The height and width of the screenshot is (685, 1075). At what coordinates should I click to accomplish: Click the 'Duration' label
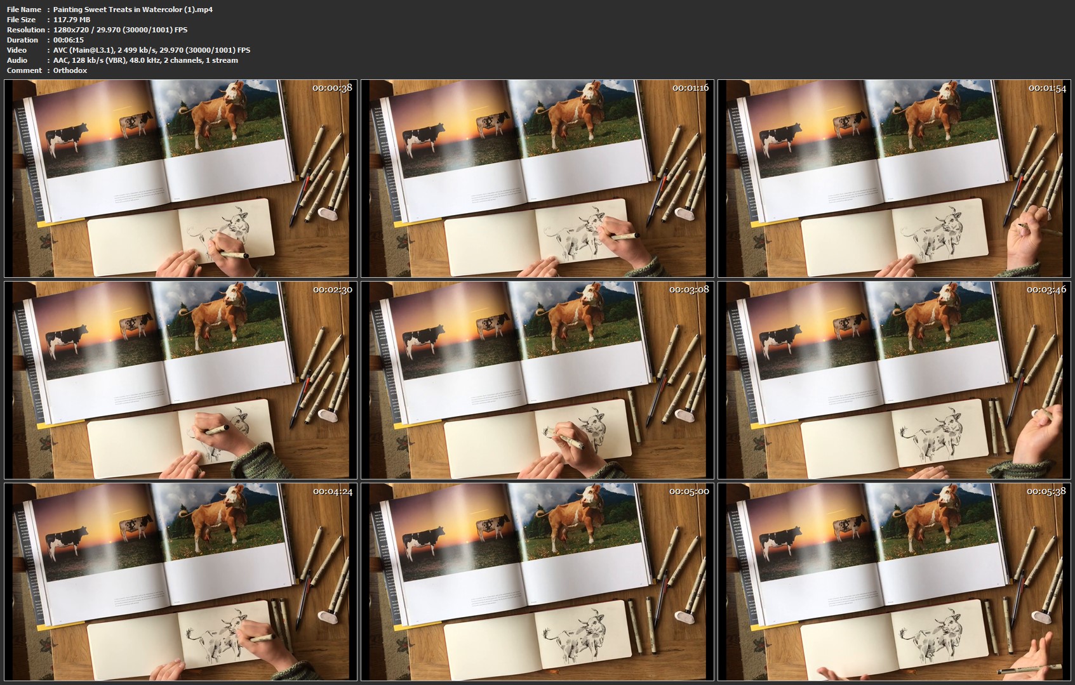pos(23,40)
